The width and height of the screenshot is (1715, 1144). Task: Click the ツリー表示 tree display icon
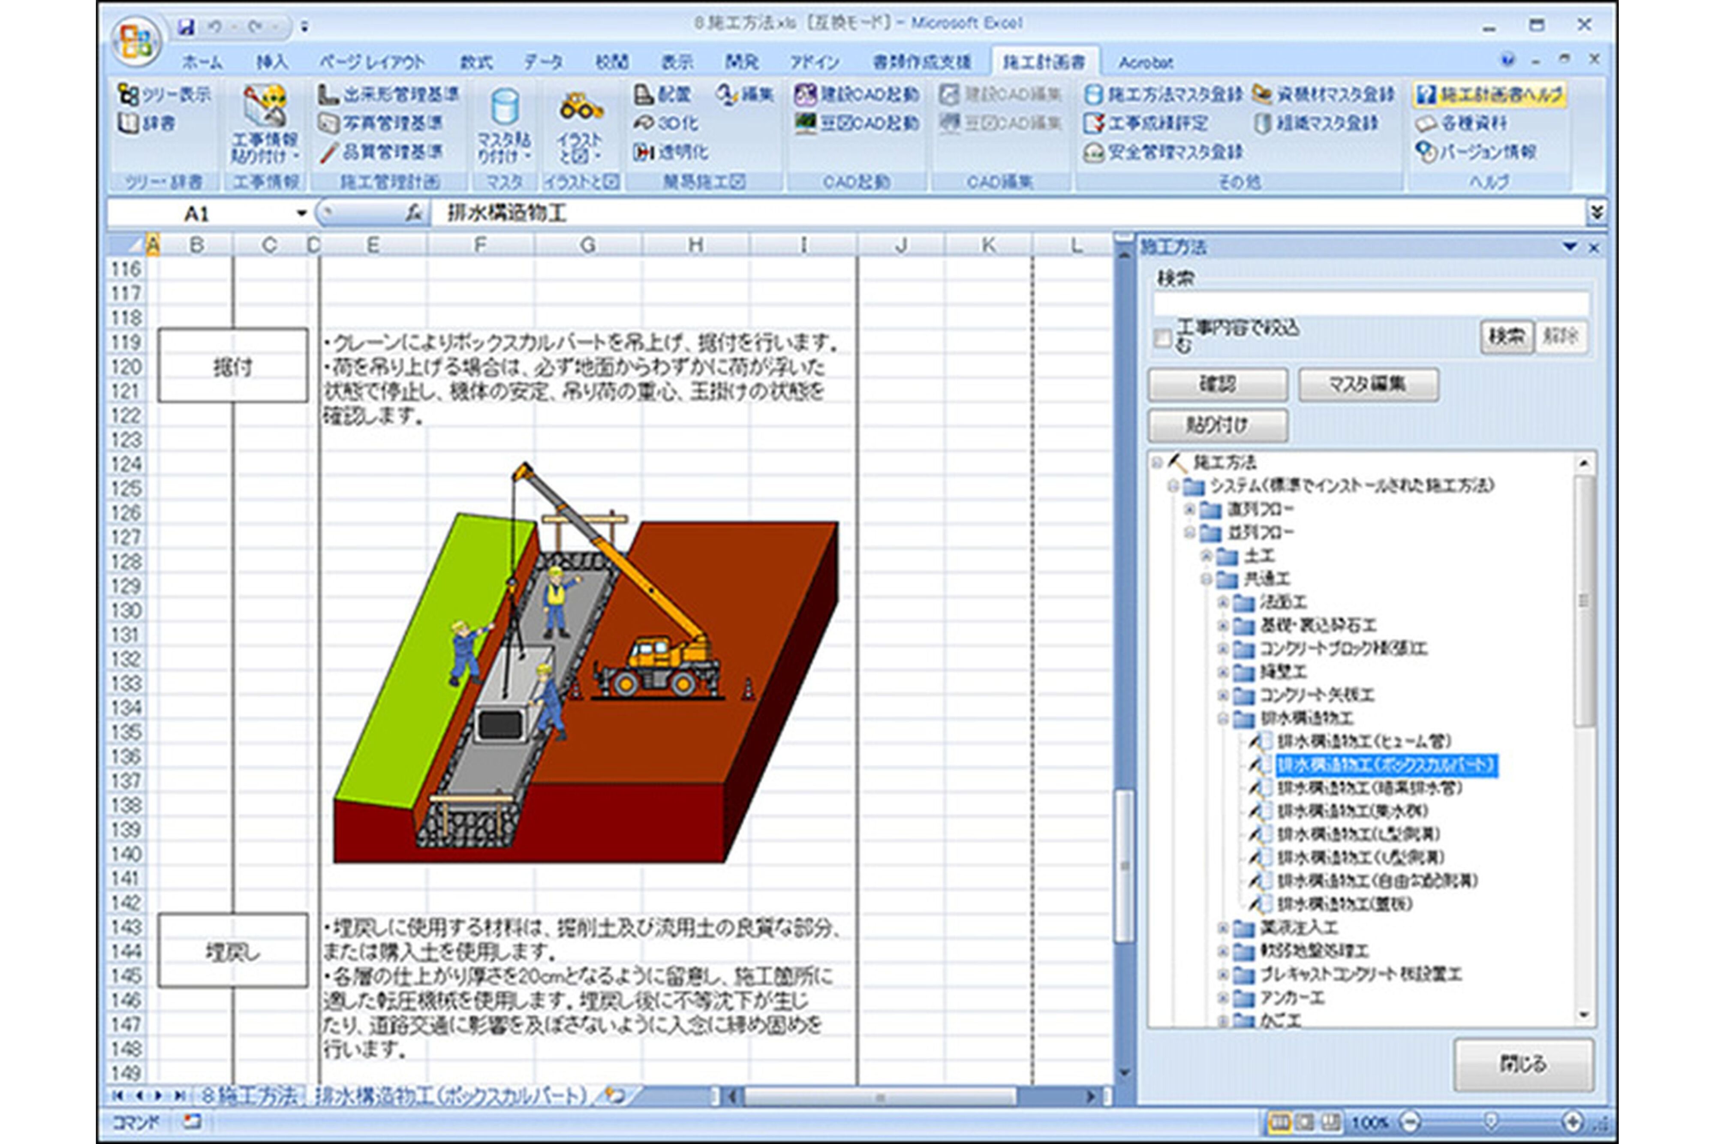click(129, 94)
